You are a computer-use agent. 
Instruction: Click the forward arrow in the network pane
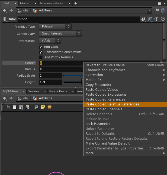click(x=11, y=98)
